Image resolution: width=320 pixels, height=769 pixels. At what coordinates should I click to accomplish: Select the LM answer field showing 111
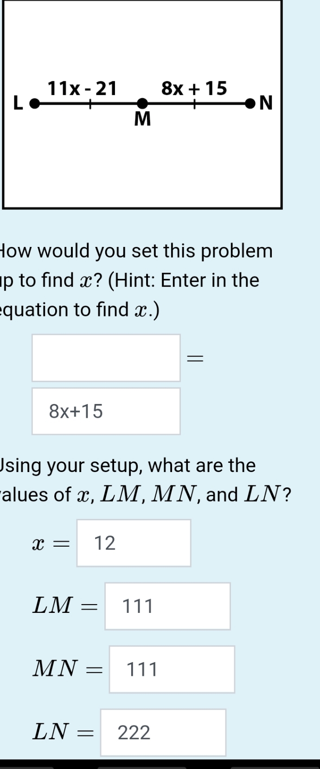(x=167, y=606)
